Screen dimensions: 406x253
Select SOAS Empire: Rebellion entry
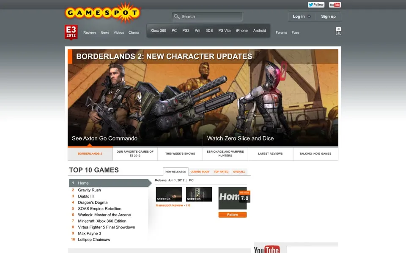tap(99, 209)
